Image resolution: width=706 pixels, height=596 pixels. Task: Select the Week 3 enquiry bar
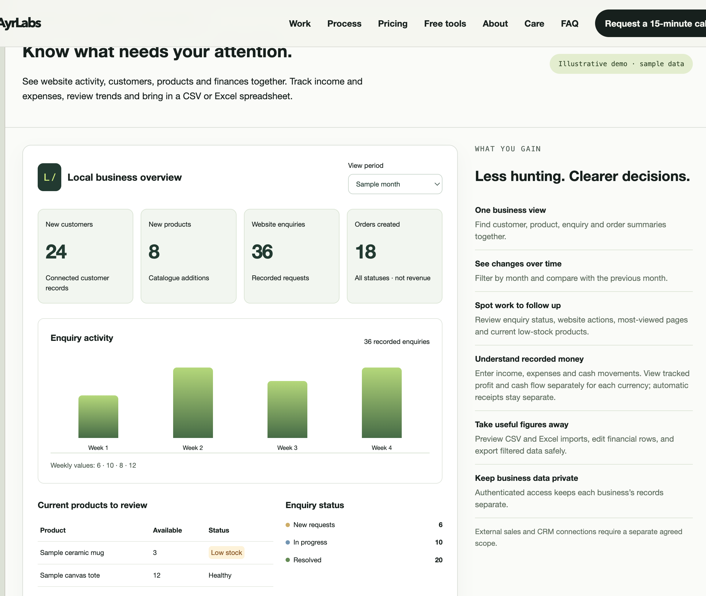click(287, 409)
